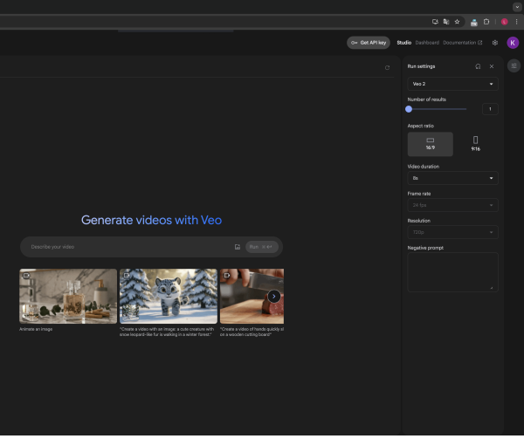Click the Negative prompt text area
The image size is (524, 445).
pos(452,272)
